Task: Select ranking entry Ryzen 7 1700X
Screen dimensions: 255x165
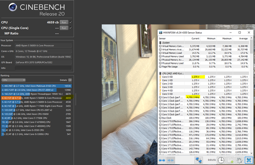Action: tap(36, 106)
